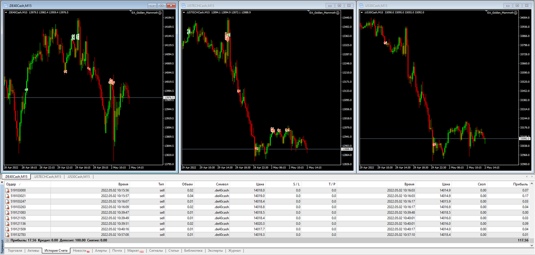Screen dimensions: 535x255
Task: Click open price cell 14020.3
Action: [259, 224]
